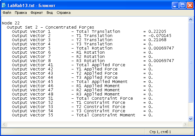Minimize the Notepad window
Image resolution: width=195 pixels, height=136 pixels.
175,5
